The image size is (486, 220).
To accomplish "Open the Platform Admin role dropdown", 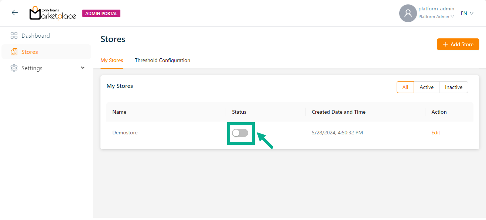I will (x=436, y=17).
